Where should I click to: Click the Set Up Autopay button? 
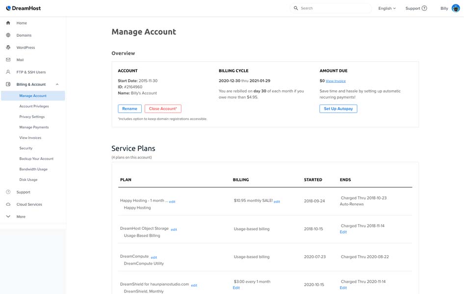pyautogui.click(x=338, y=108)
